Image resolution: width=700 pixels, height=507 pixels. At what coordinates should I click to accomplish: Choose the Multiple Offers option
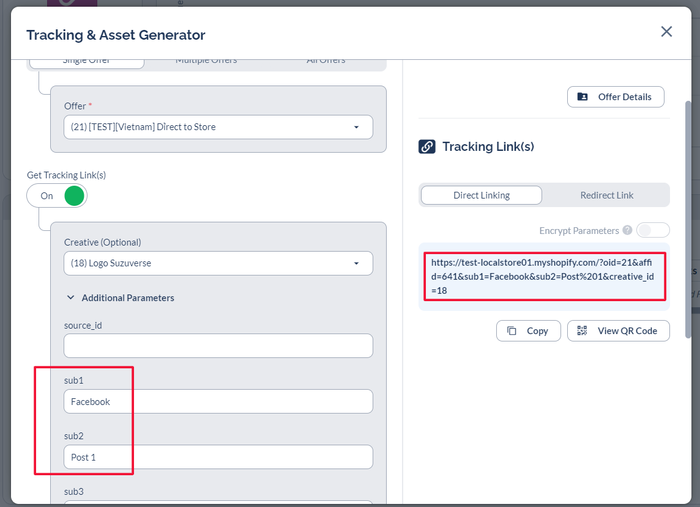point(206,61)
